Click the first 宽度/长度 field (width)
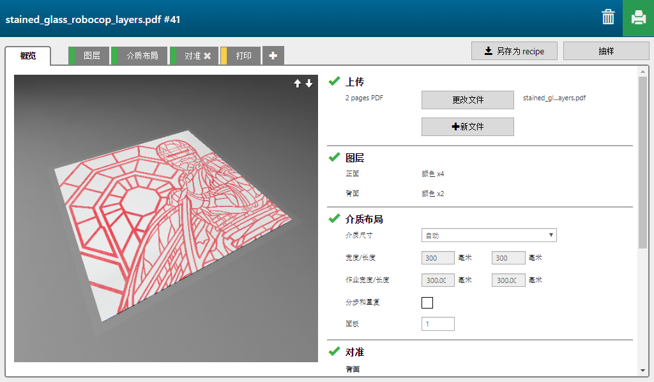 coord(438,257)
